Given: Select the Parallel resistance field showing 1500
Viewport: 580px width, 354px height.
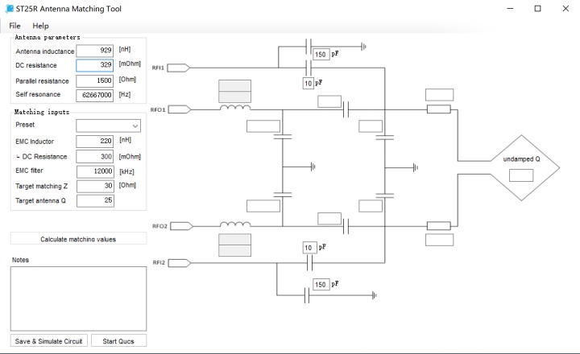Looking at the screenshot, I should (x=95, y=80).
